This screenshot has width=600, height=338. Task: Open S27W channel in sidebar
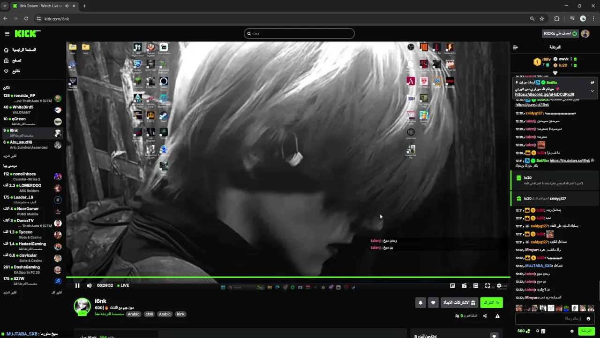32,281
